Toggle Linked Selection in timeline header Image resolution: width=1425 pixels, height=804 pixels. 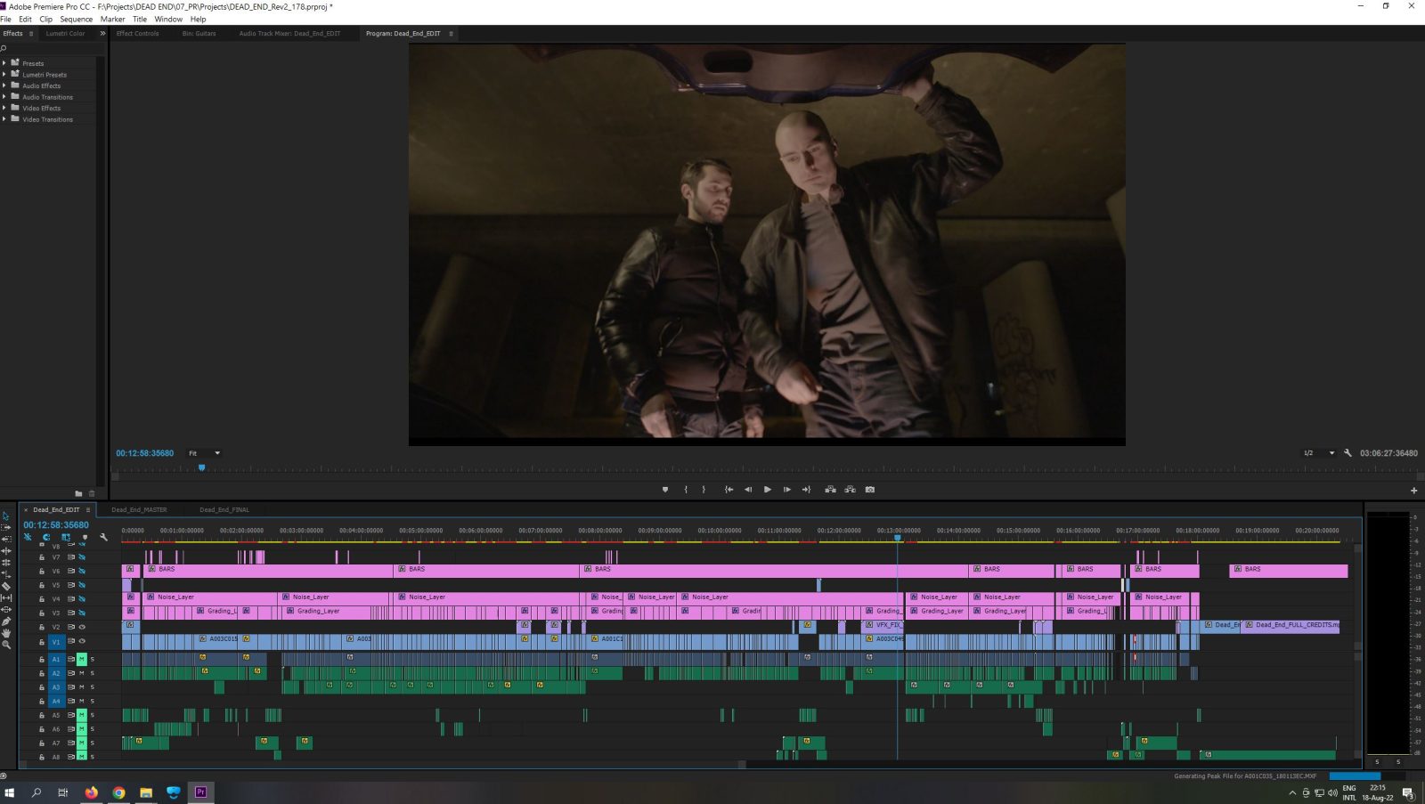pyautogui.click(x=66, y=537)
